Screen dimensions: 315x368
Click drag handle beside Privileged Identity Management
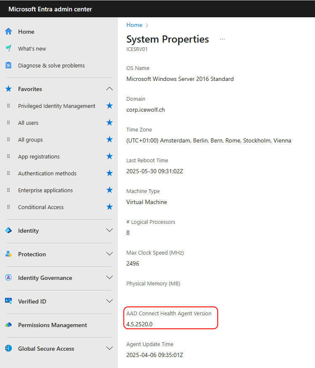(x=8, y=106)
